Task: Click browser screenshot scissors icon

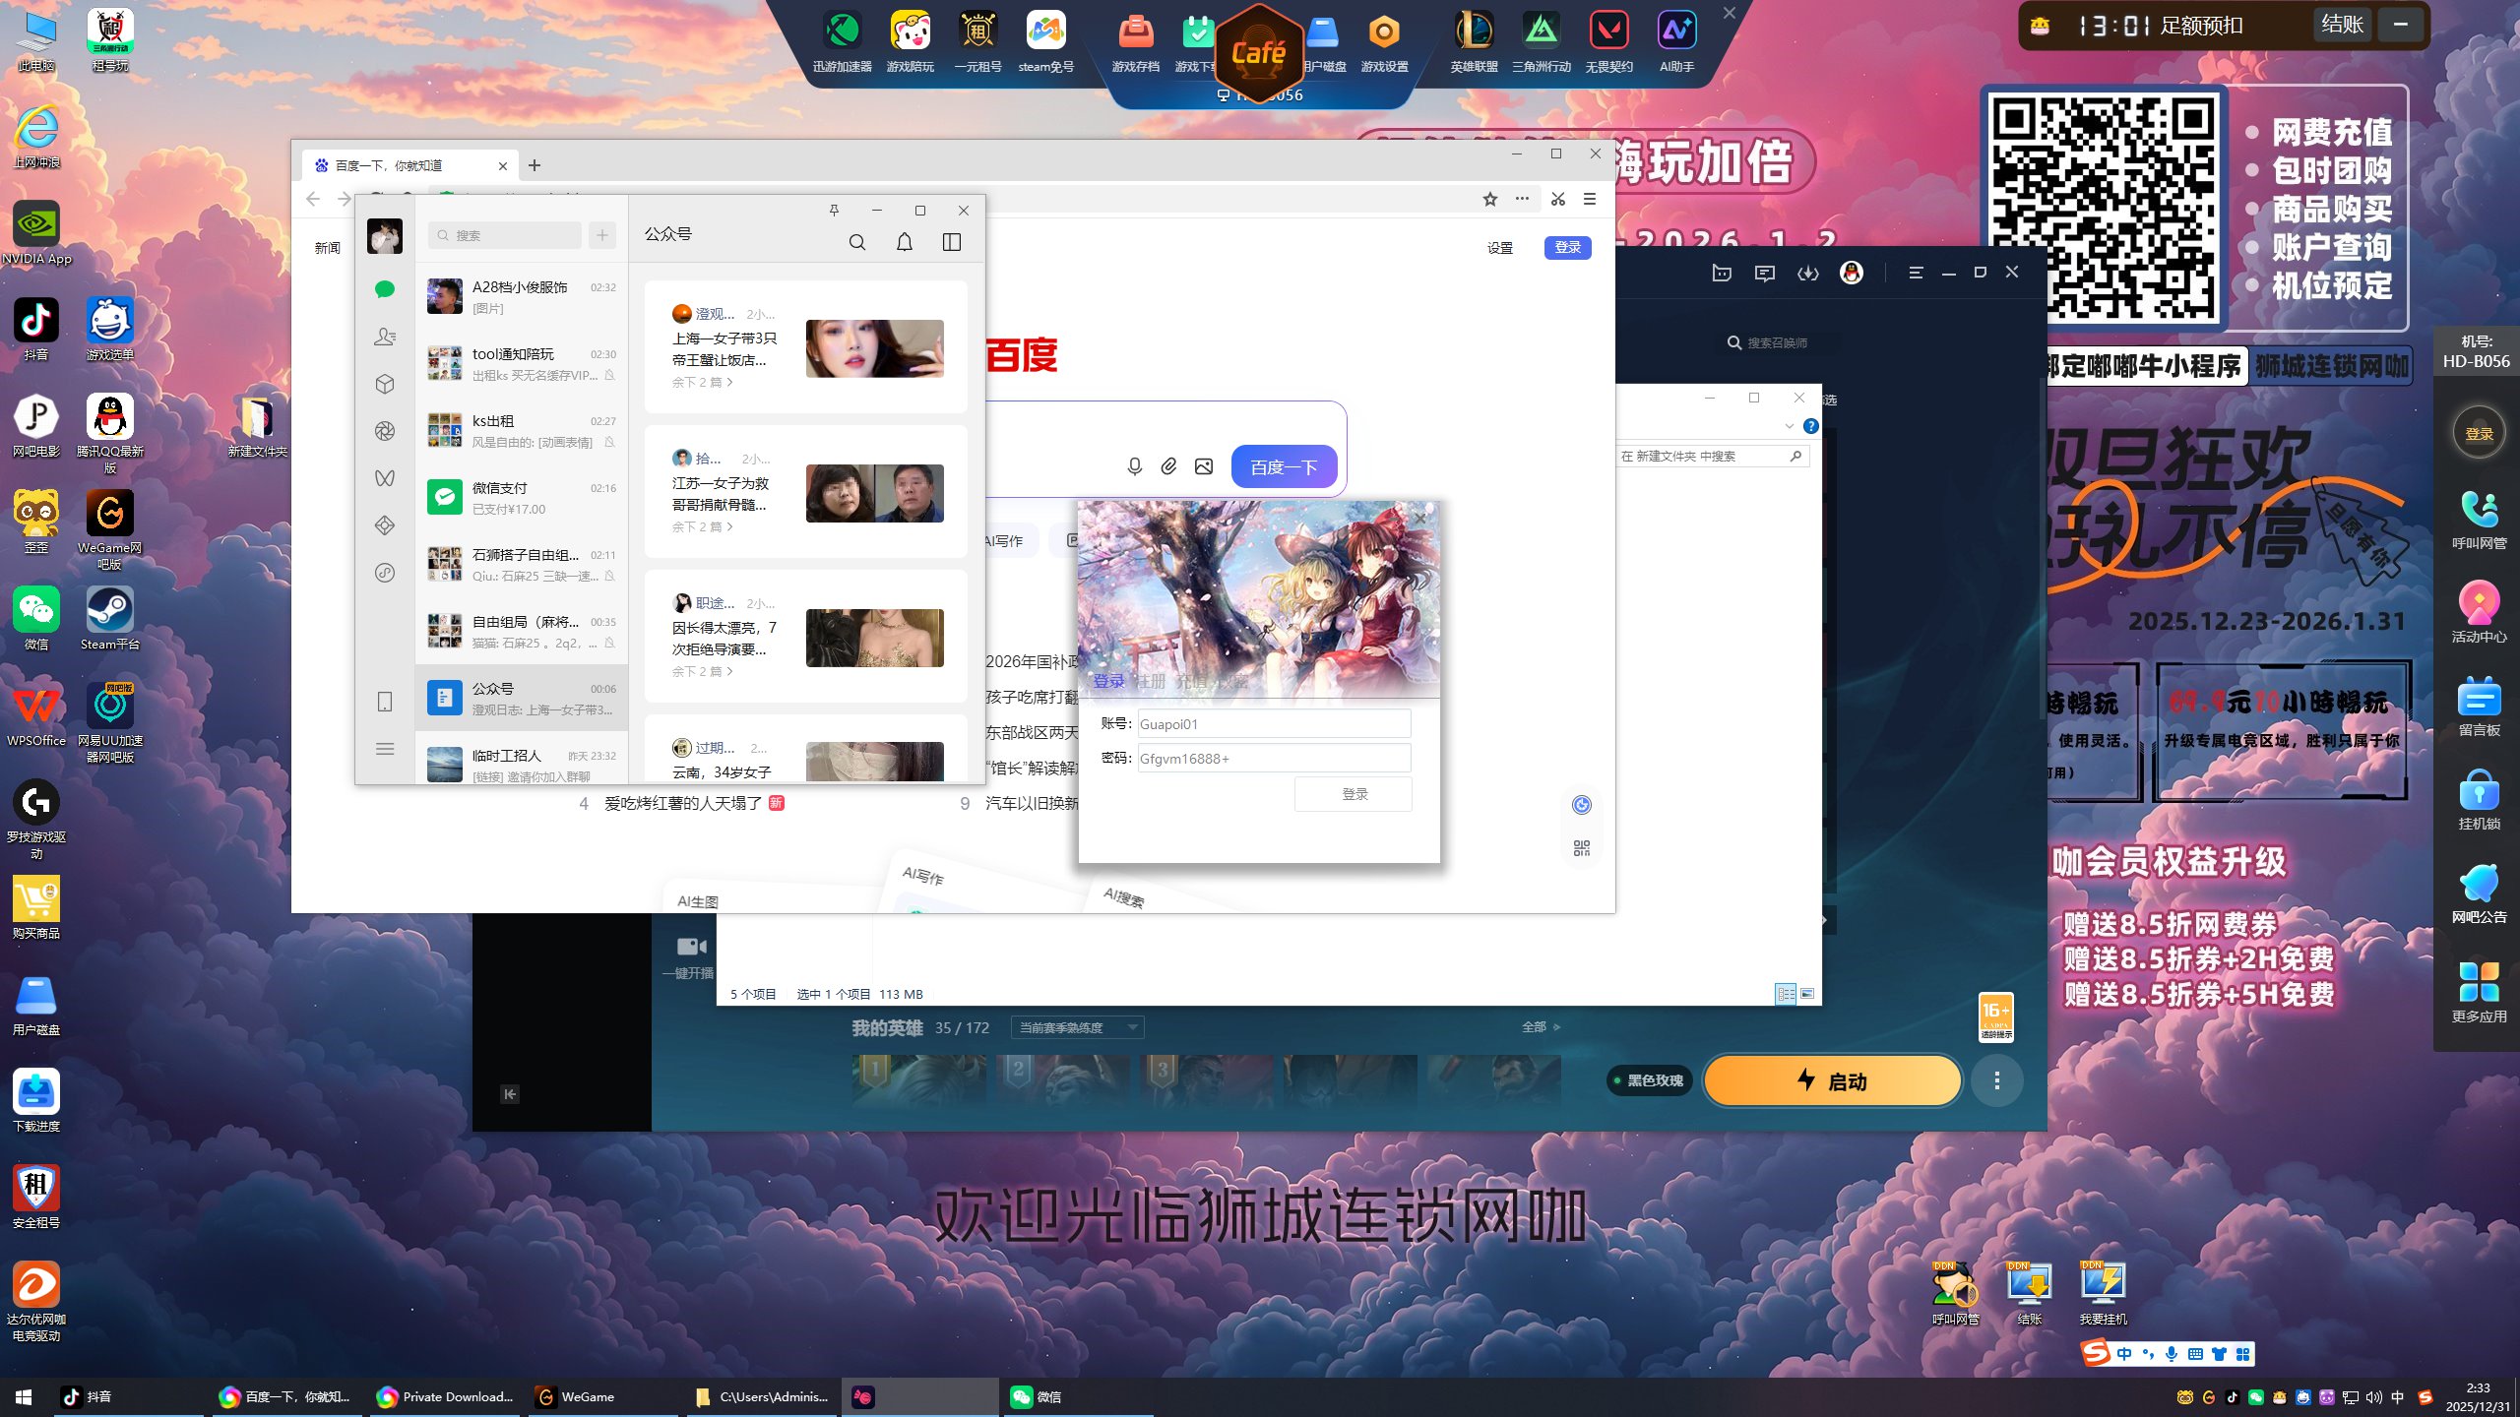Action: 1558,199
